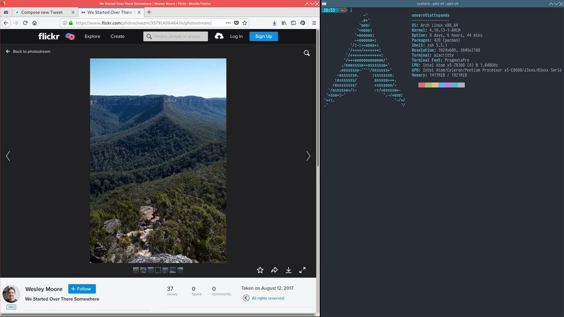Viewport: 564px width, 317px height.
Task: Click the 20:53 prompt segment in the terminal
Action: (329, 10)
